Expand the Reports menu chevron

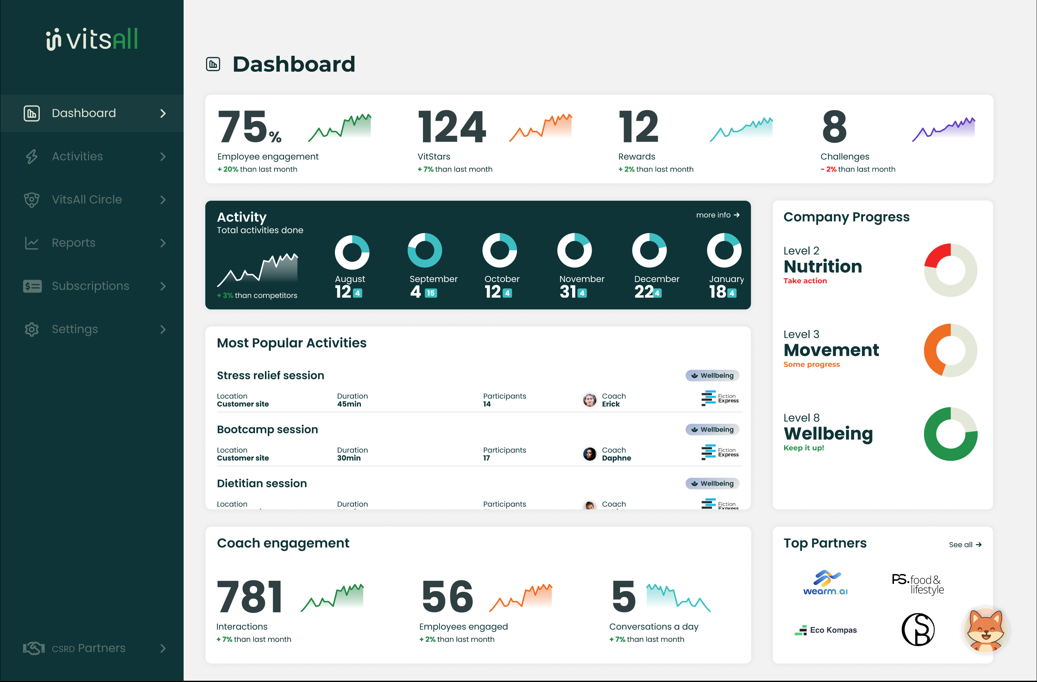coord(163,243)
